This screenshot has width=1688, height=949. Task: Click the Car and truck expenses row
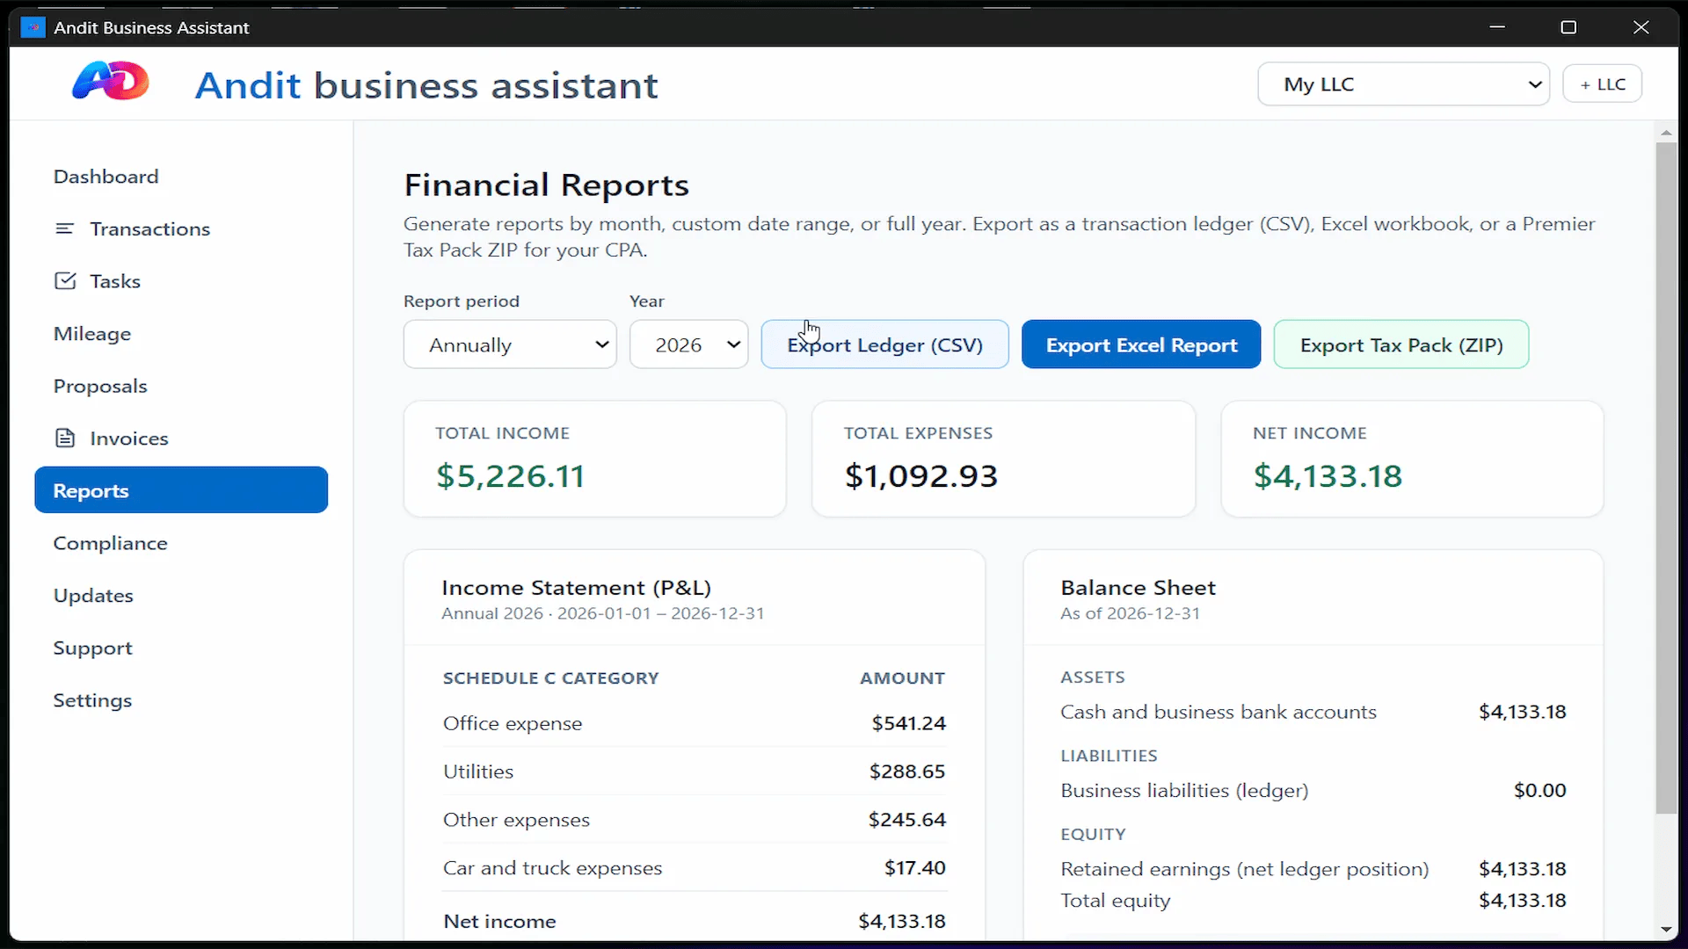[x=695, y=868]
